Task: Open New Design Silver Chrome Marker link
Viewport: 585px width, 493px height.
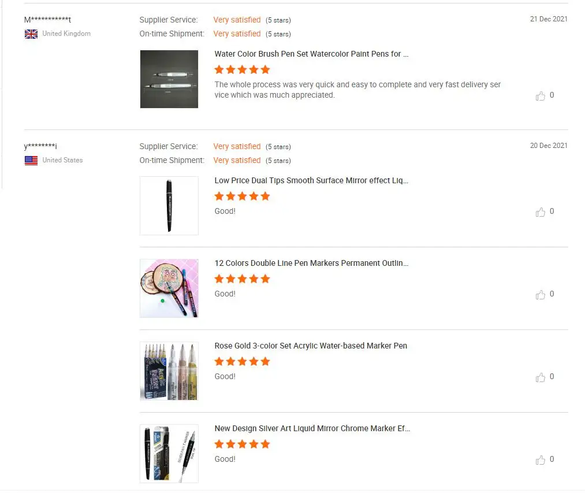Action: coord(312,429)
